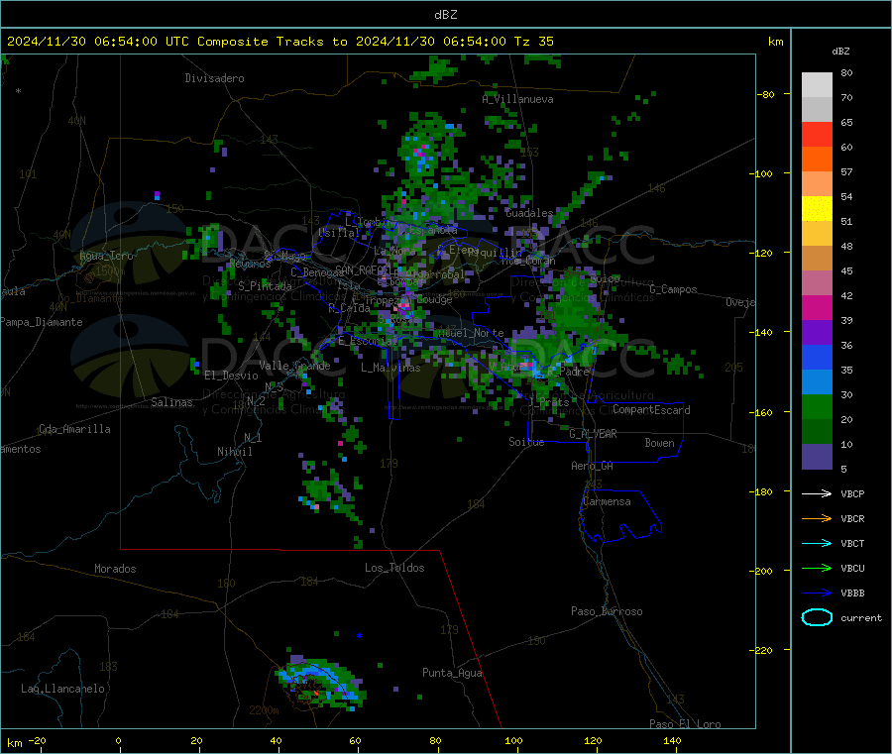Viewport: 892px width, 754px height.
Task: Click the 'Soitue' map label
Action: pos(526,442)
